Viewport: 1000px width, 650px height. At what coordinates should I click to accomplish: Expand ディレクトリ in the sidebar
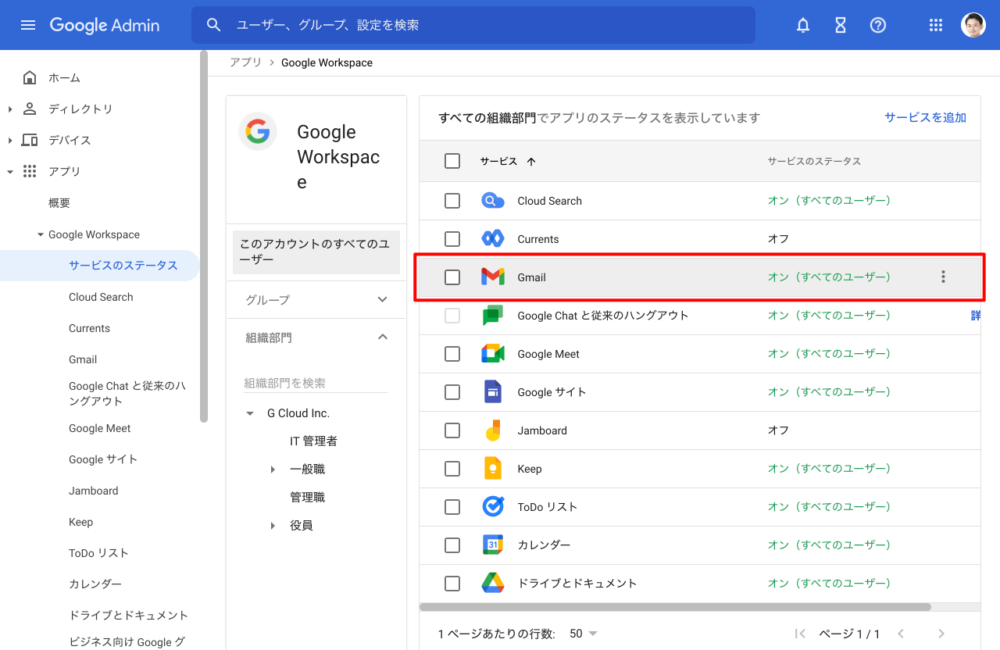10,109
